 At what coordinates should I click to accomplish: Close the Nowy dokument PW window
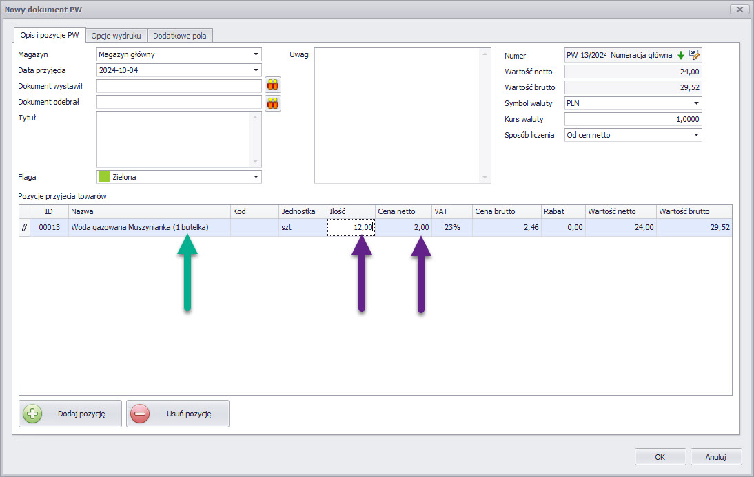739,9
